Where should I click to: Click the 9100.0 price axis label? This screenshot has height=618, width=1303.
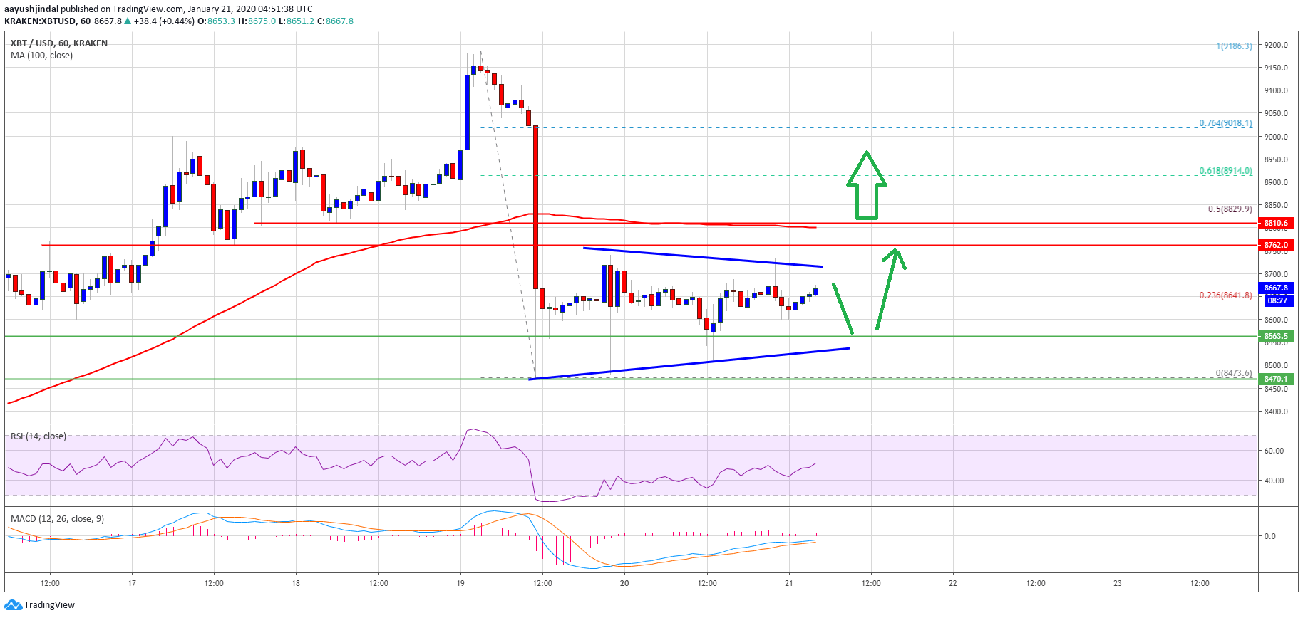pos(1276,90)
